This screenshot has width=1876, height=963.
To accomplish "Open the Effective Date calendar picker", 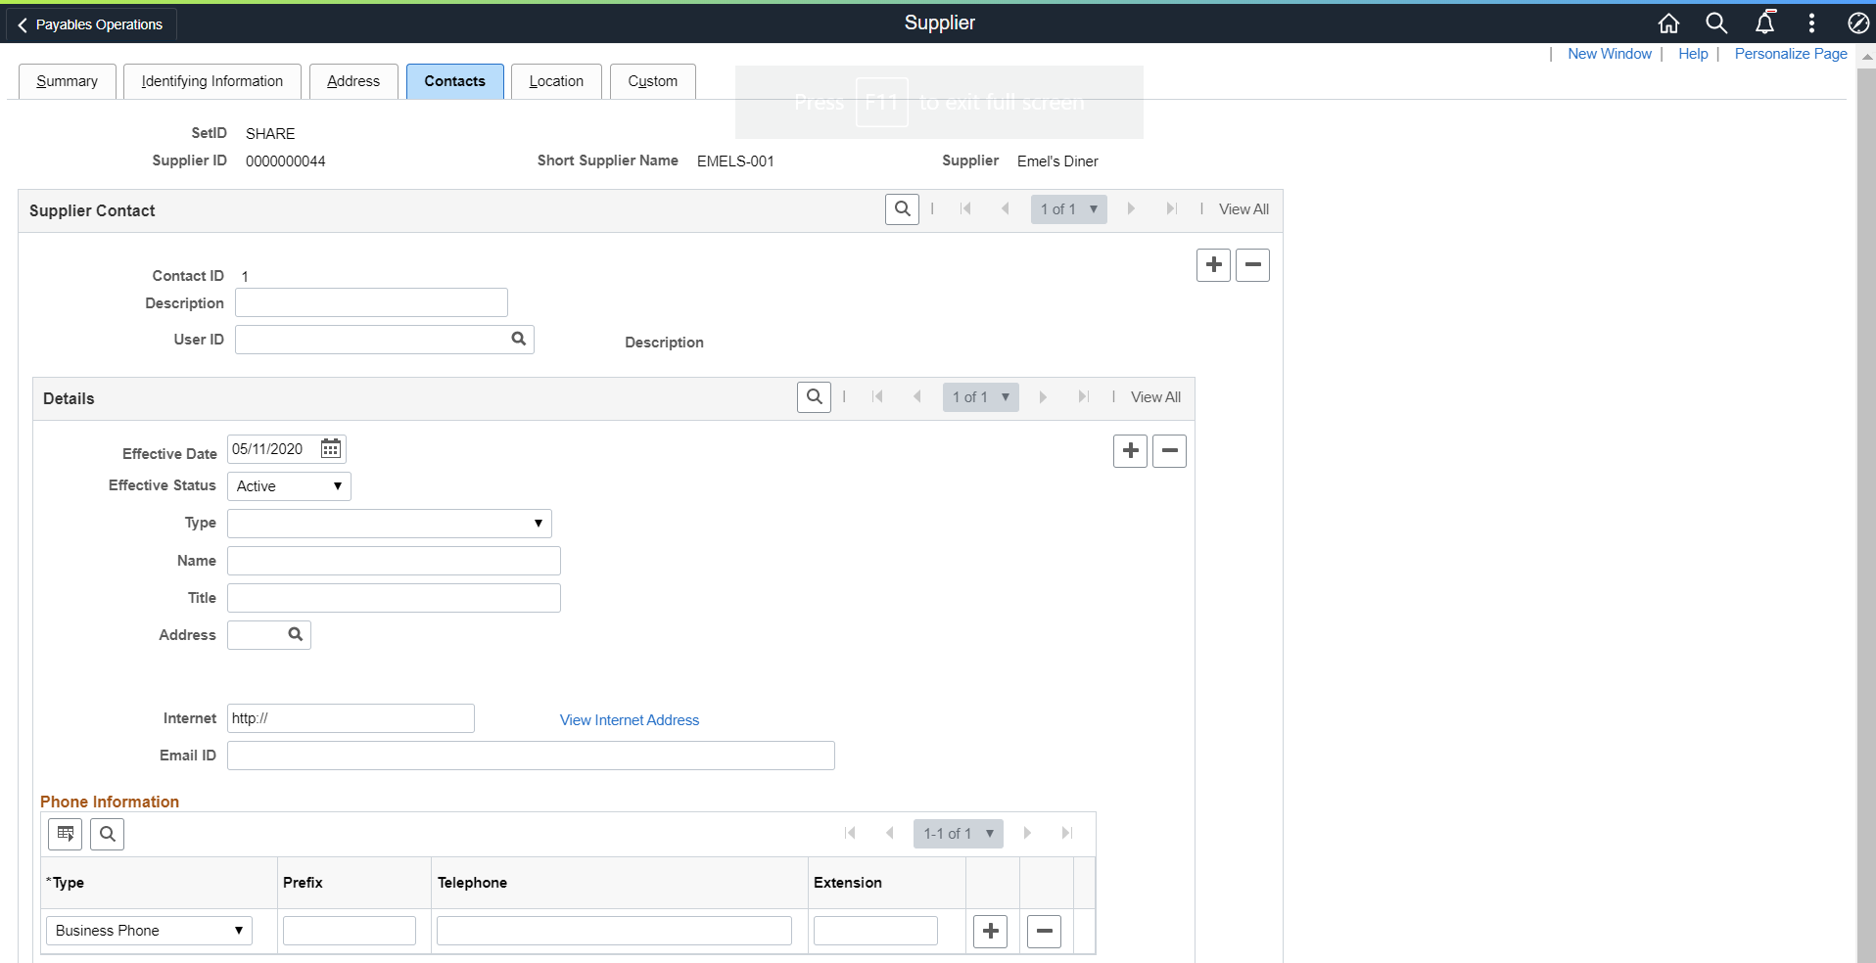I will click(x=331, y=449).
